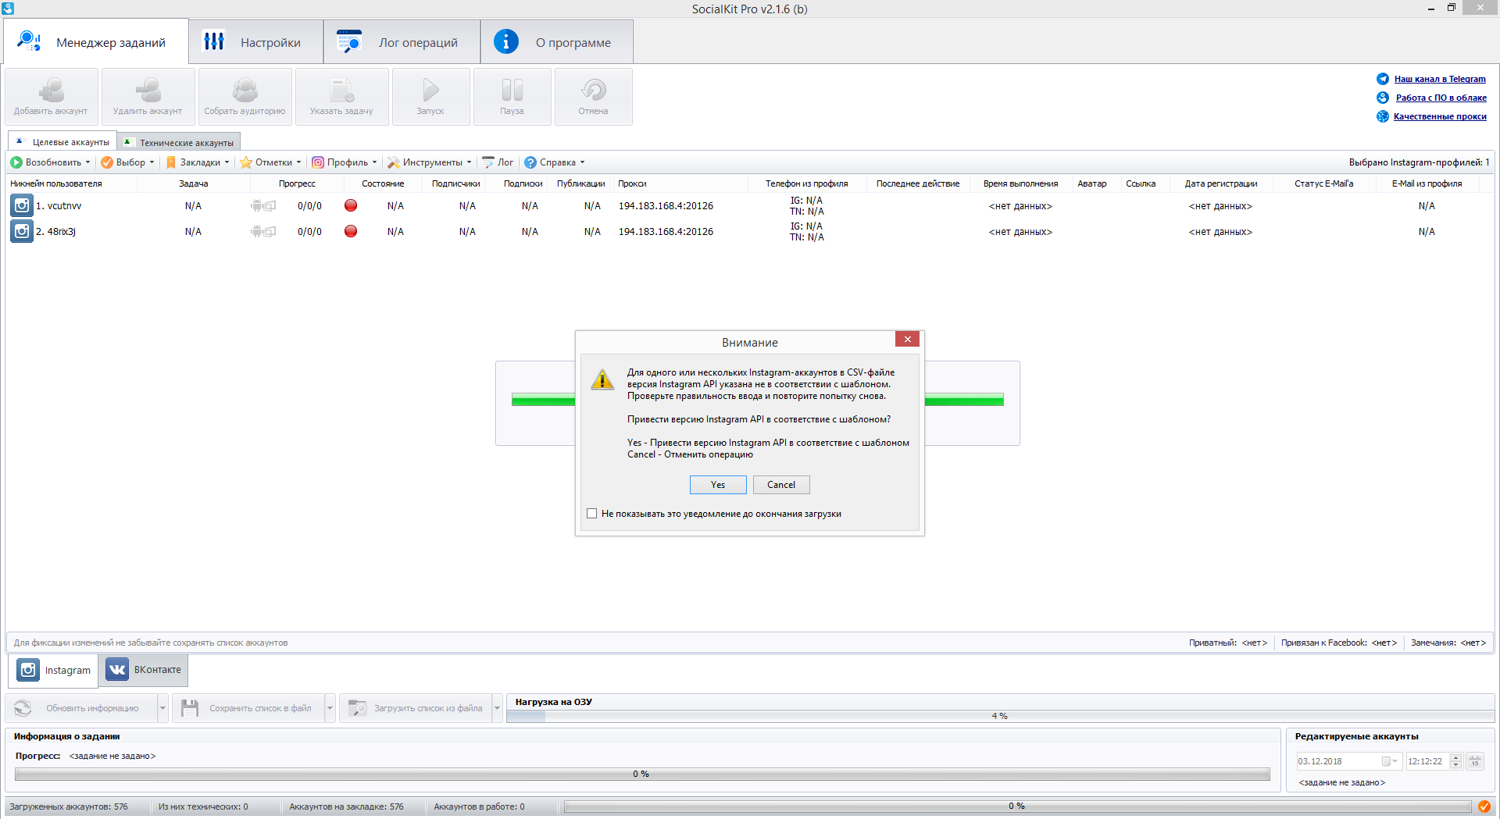Check 'Не показывать это уведомление' checkbox
The height and width of the screenshot is (819, 1500).
click(591, 514)
